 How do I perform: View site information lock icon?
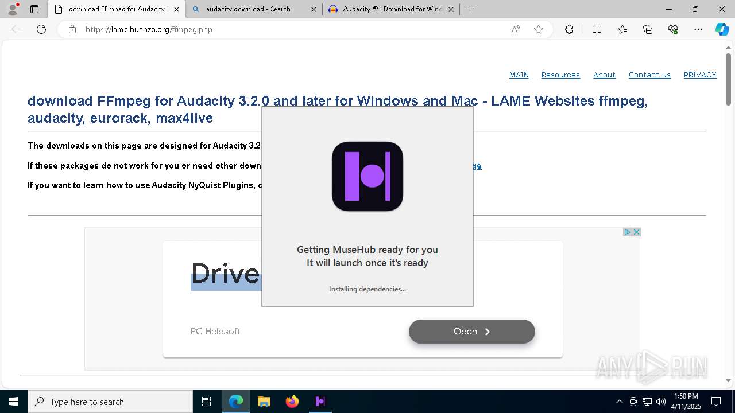72,29
